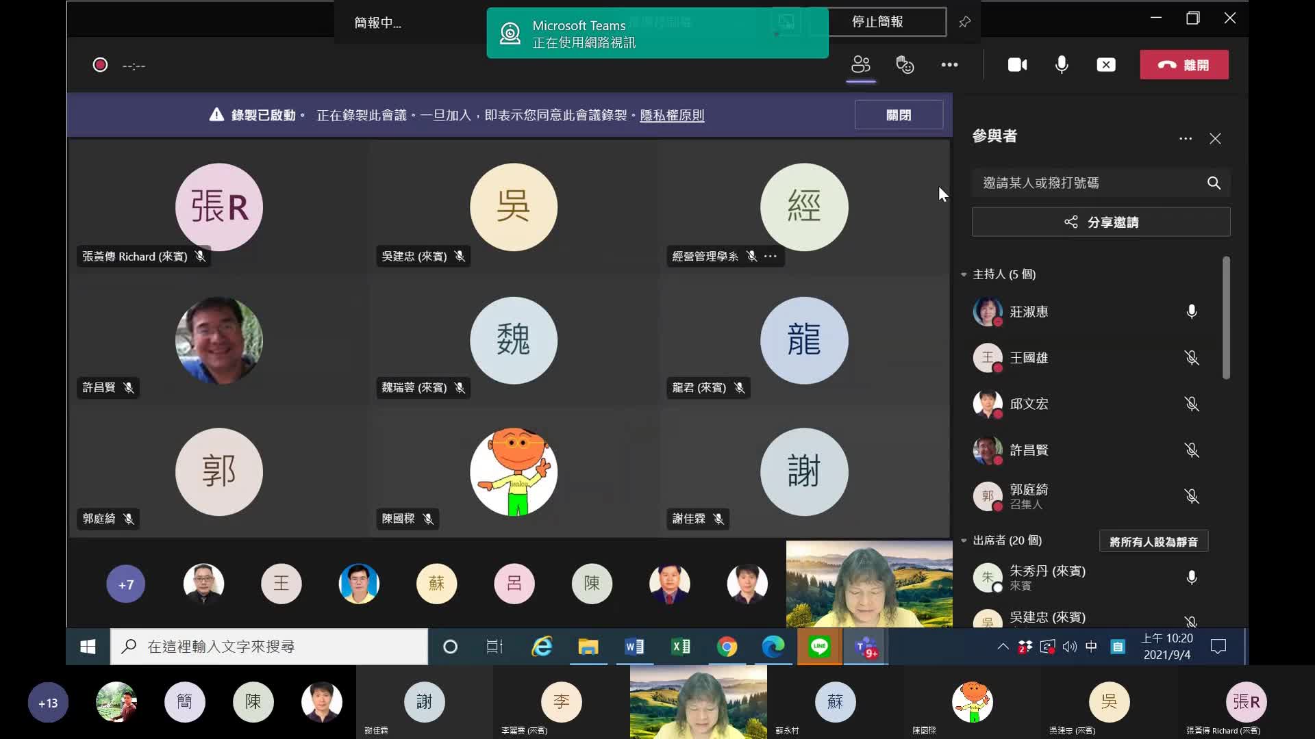Toggle the microphone in meeting toolbar
This screenshot has height=739, width=1315.
click(x=1062, y=65)
